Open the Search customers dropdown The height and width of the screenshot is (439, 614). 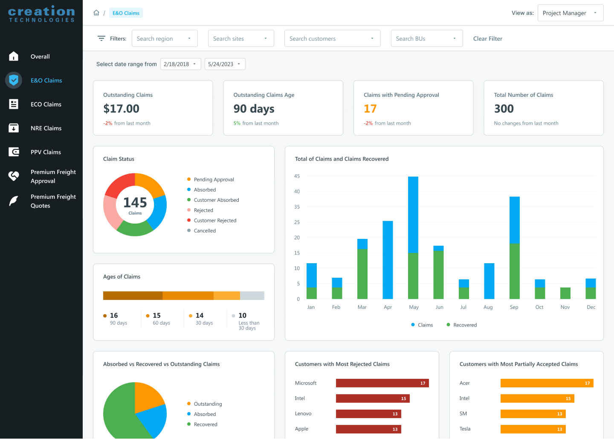click(x=332, y=38)
